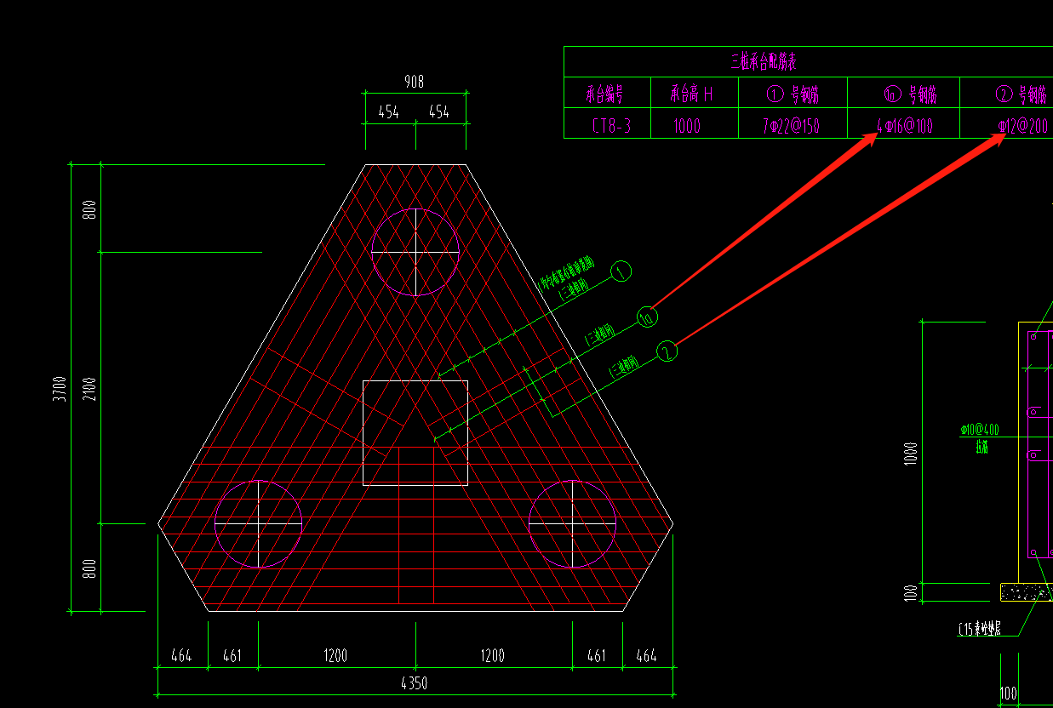Select the ① 号钢筋 column header
This screenshot has height=708, width=1053.
tap(792, 93)
